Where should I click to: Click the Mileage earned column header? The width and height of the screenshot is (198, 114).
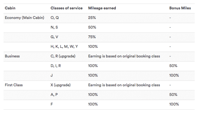coord(102,8)
